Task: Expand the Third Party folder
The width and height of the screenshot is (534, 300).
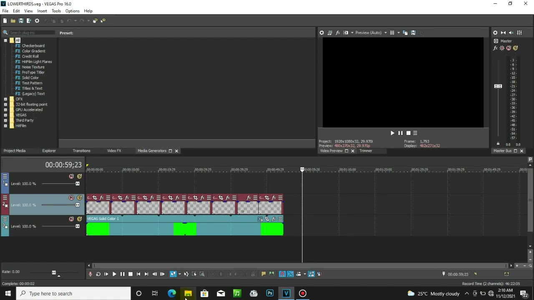Action: (x=5, y=120)
